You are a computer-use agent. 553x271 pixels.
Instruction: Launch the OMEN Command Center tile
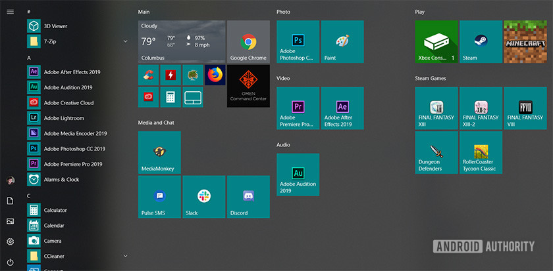click(x=248, y=86)
